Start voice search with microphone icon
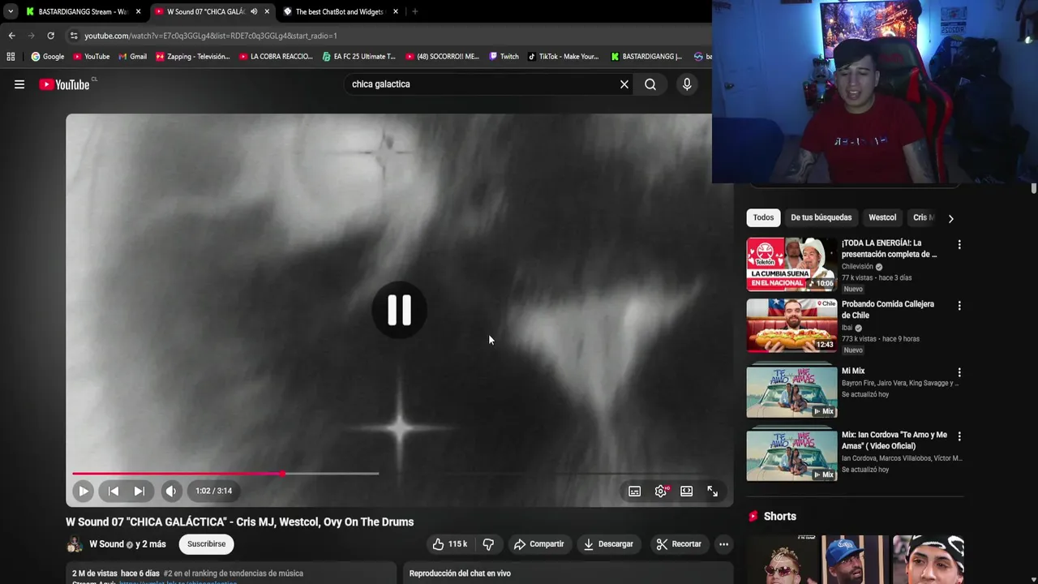The image size is (1038, 584). click(687, 84)
